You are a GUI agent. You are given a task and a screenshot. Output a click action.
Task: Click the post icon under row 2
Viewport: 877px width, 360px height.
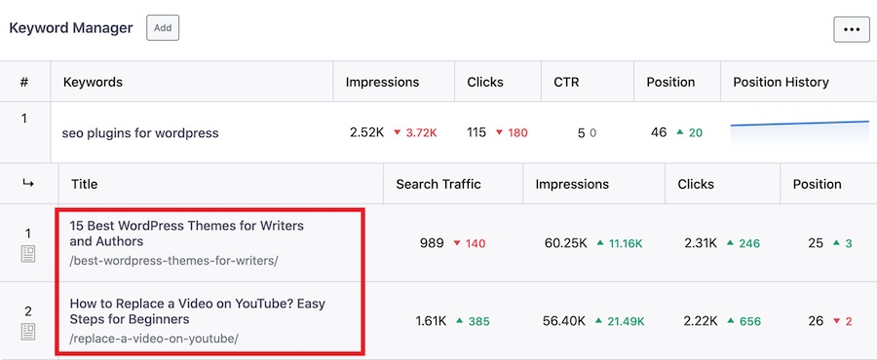tap(28, 332)
